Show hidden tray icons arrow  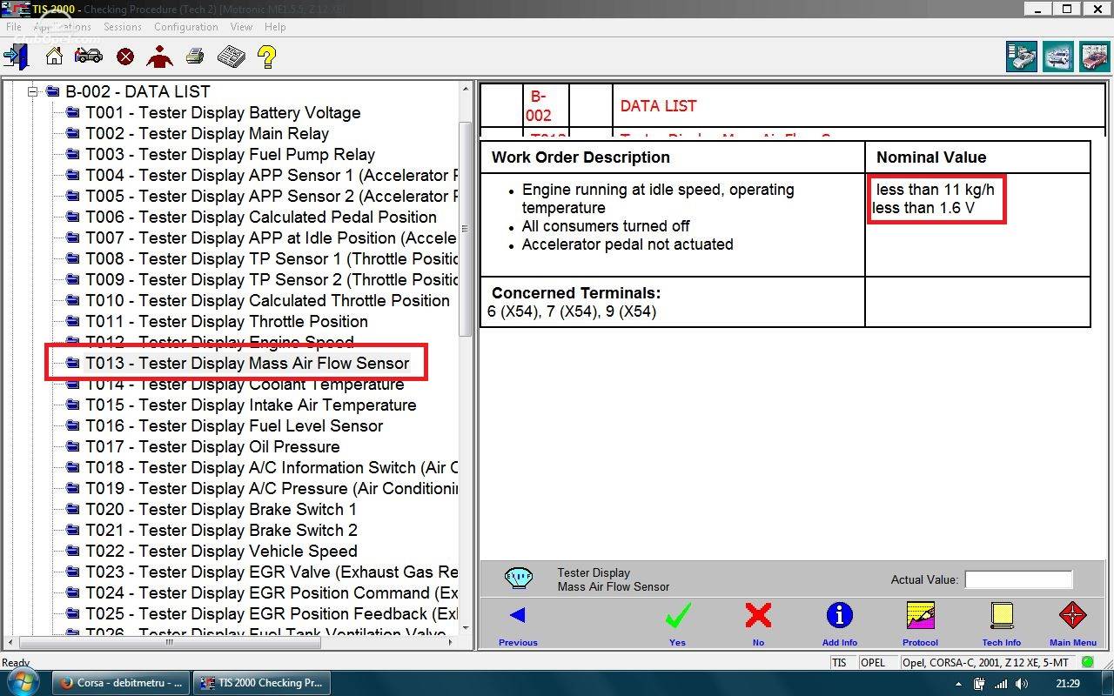pyautogui.click(x=959, y=684)
